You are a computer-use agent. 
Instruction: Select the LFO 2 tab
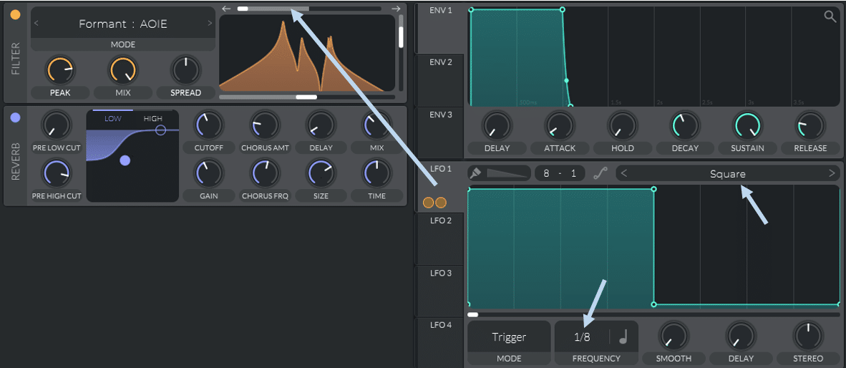pos(441,238)
